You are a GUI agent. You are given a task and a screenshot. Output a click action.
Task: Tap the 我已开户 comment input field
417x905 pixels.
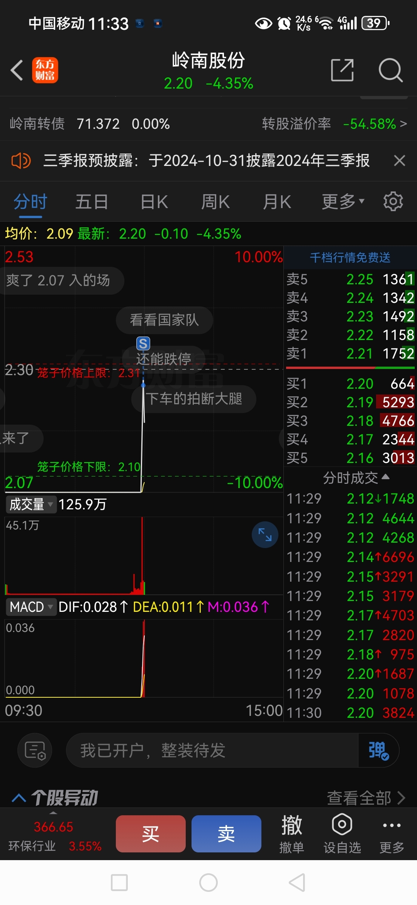(x=212, y=750)
